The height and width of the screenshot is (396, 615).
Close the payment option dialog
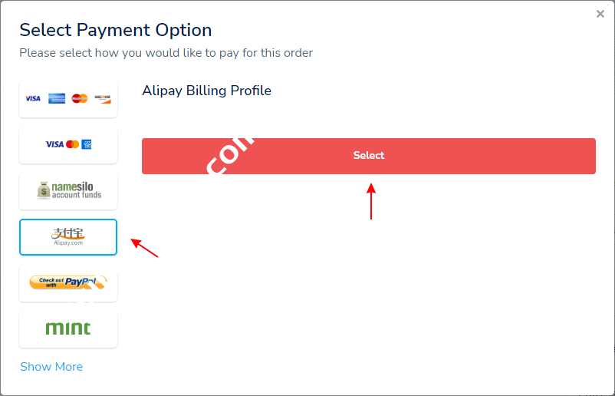[x=600, y=14]
